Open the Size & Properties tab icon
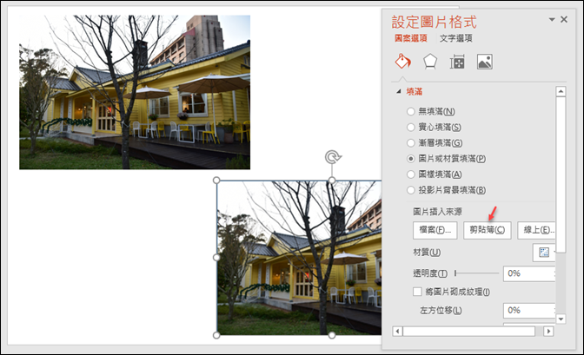This screenshot has height=355, width=584. pos(457,62)
